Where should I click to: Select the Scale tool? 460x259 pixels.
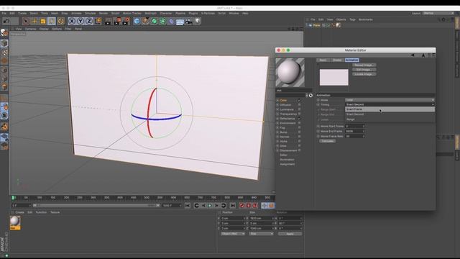(43, 21)
